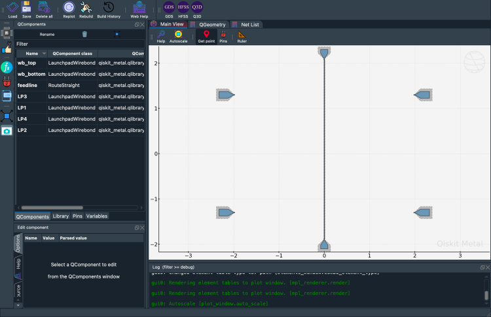This screenshot has width=491, height=317.
Task: Click the top-left launchpad shape in plot
Action: 225,95
